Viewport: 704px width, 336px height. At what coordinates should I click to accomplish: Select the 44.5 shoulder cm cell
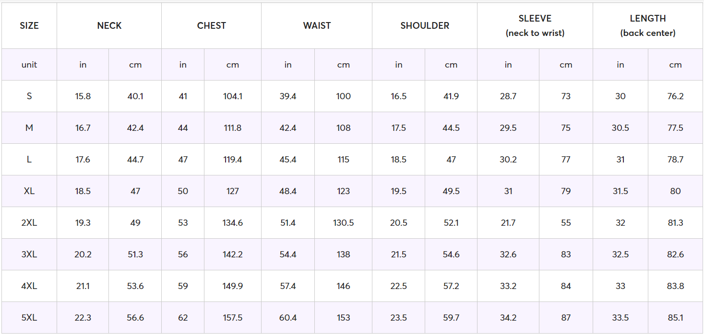[x=451, y=128]
